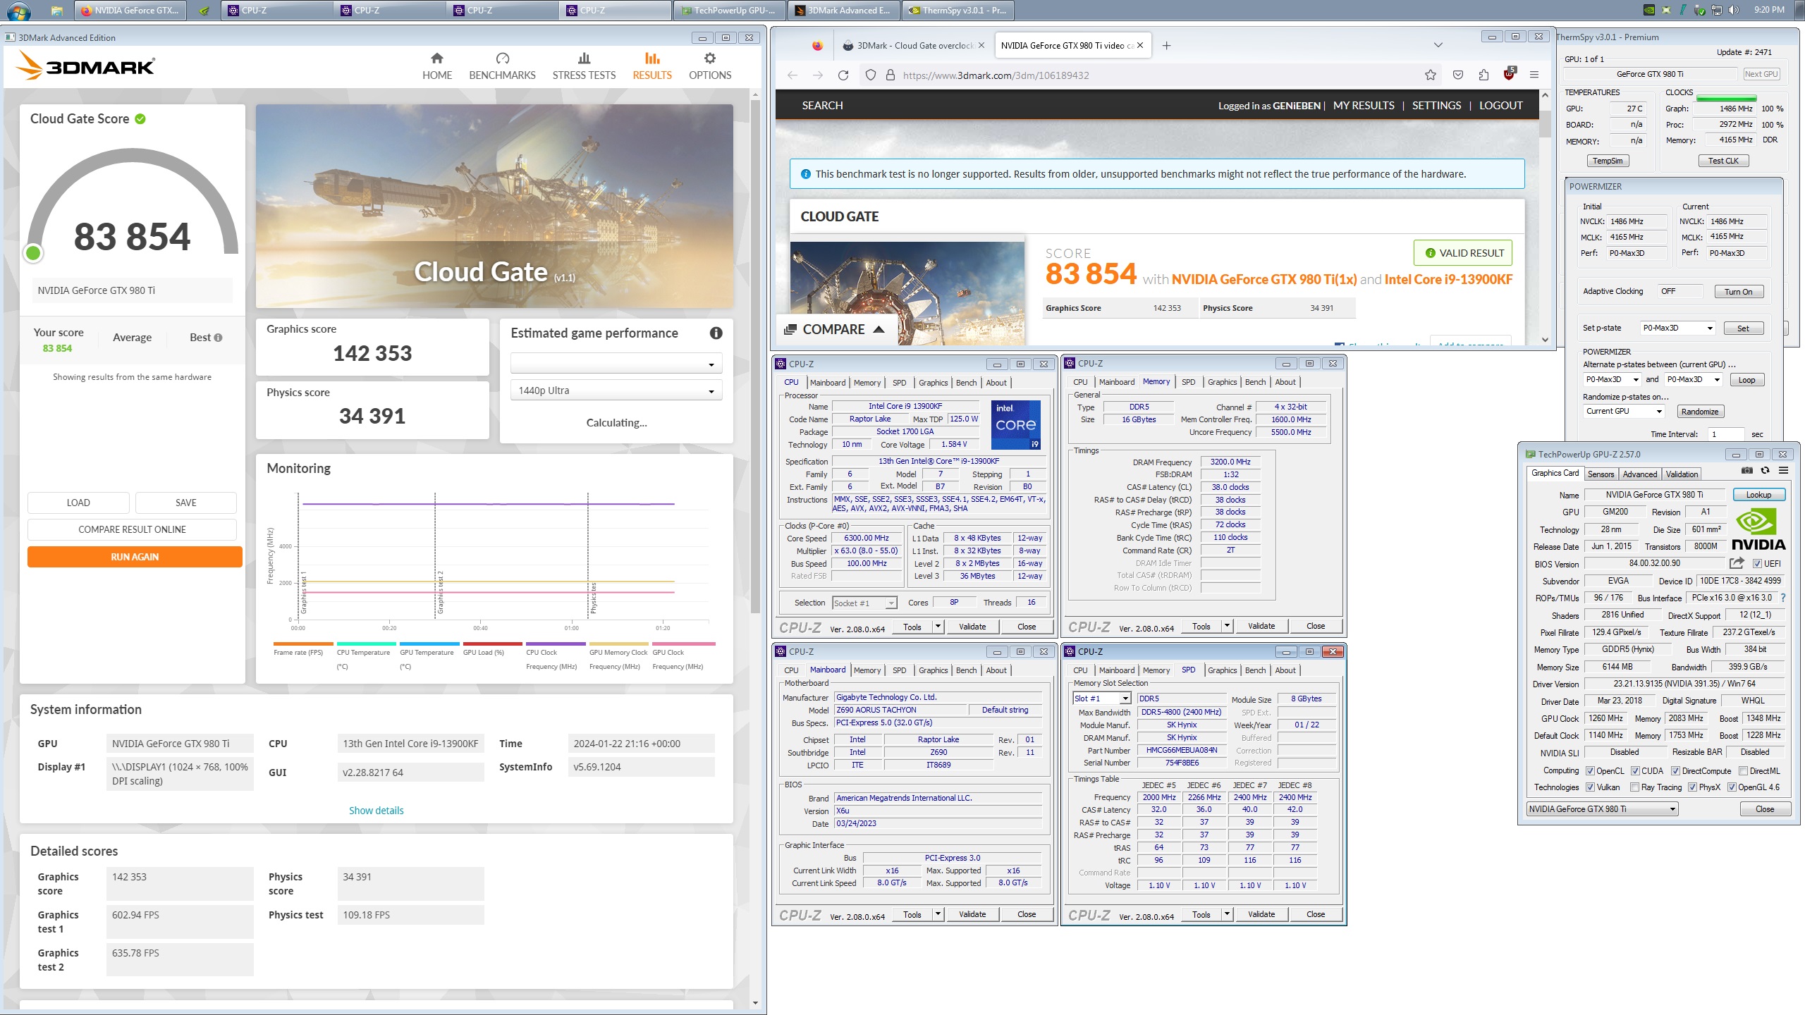This screenshot has height=1015, width=1805.
Task: Click ThermSpy Time Interval input field
Action: coord(1726,434)
